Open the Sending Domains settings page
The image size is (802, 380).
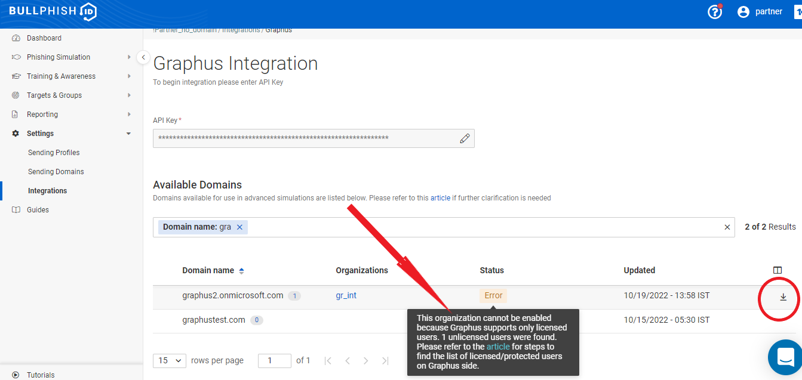[56, 172]
